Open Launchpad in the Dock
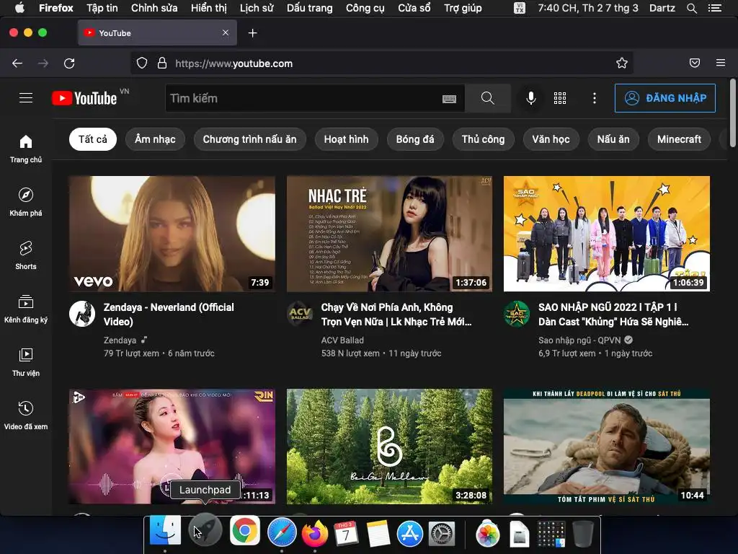738x554 pixels. [x=205, y=531]
